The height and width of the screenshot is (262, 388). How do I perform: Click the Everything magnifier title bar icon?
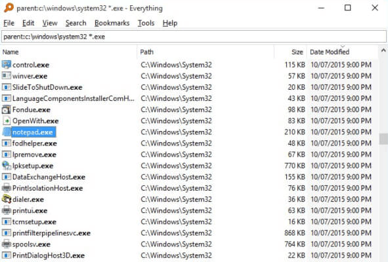(9, 8)
